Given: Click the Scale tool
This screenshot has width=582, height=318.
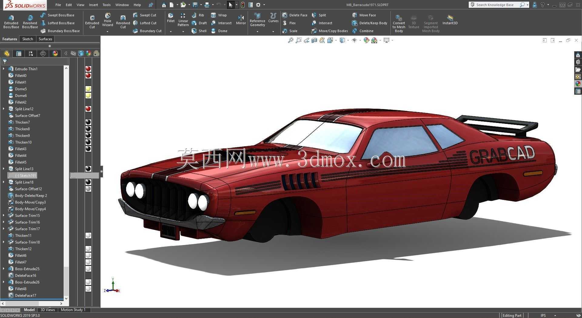Looking at the screenshot, I should [x=290, y=31].
